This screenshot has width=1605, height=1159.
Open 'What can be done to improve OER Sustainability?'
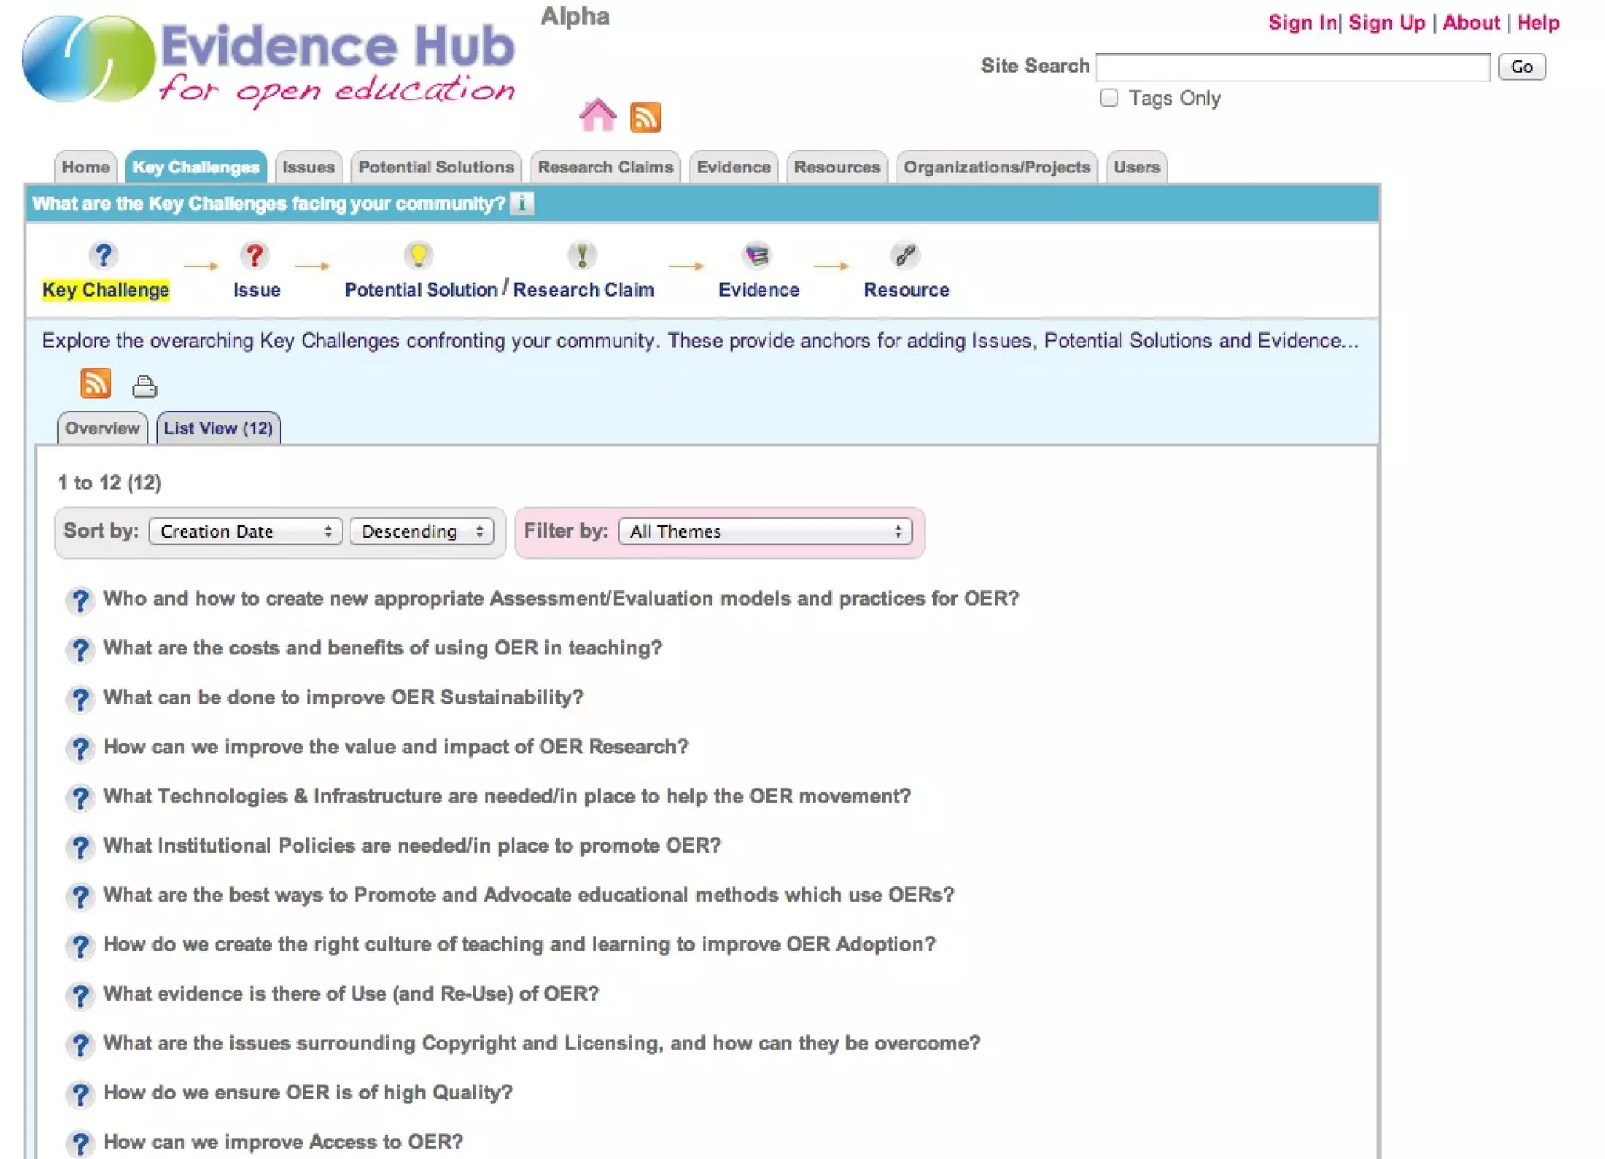(343, 697)
